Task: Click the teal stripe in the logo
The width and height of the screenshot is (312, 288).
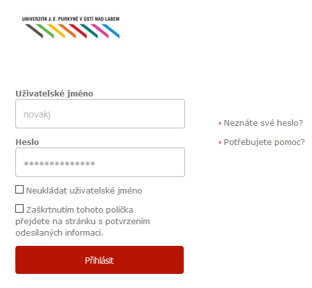Action: [x=89, y=31]
